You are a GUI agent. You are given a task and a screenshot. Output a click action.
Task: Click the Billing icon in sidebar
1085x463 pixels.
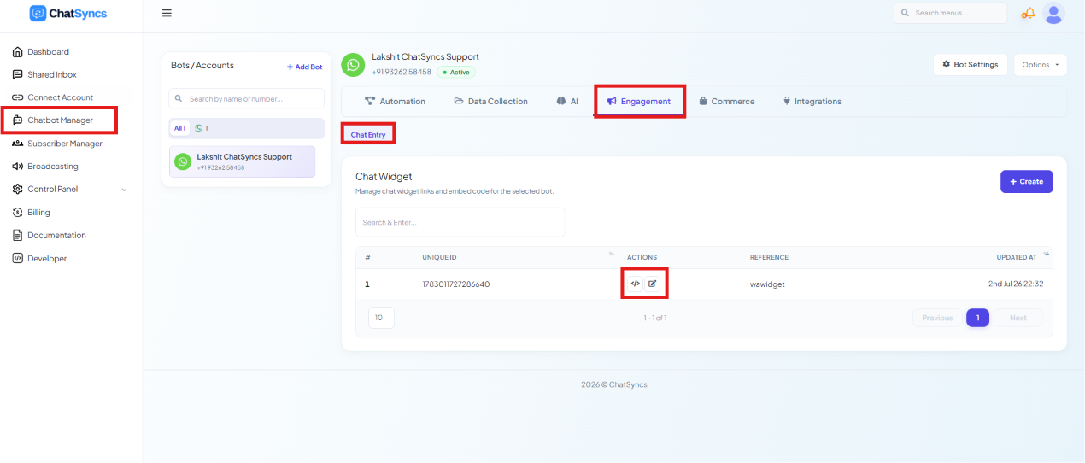click(x=18, y=212)
